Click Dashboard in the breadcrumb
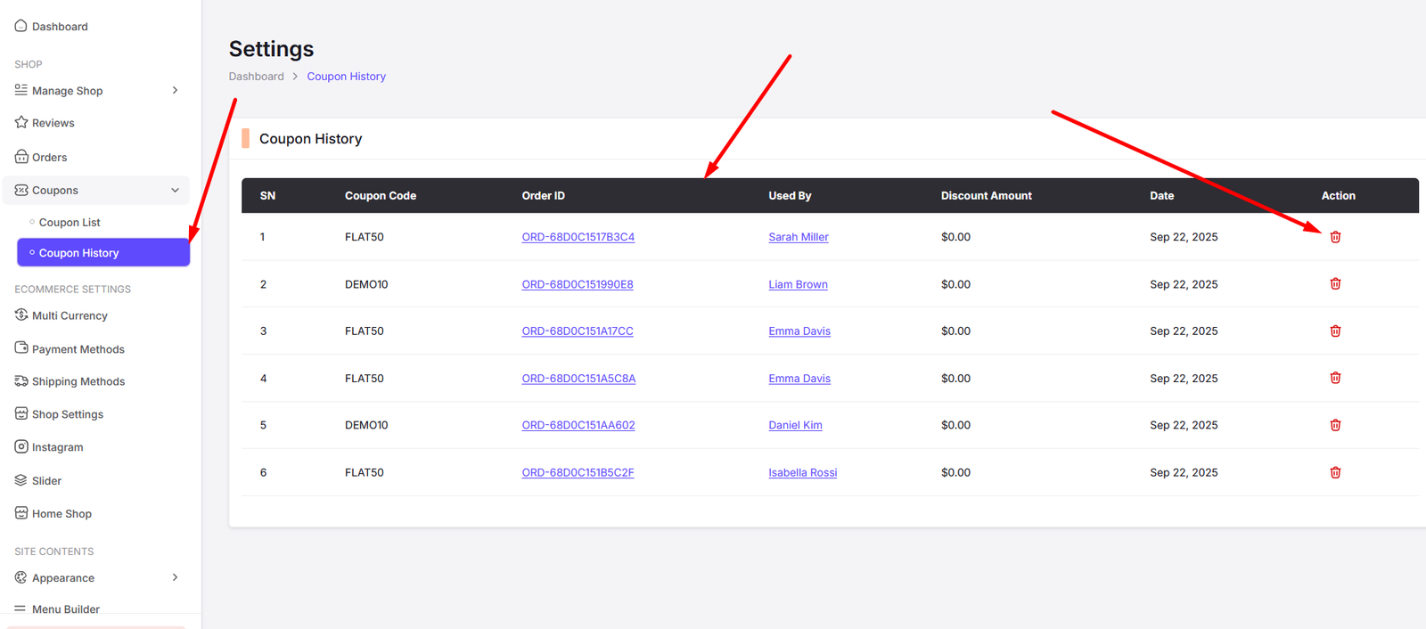The image size is (1426, 629). [256, 77]
